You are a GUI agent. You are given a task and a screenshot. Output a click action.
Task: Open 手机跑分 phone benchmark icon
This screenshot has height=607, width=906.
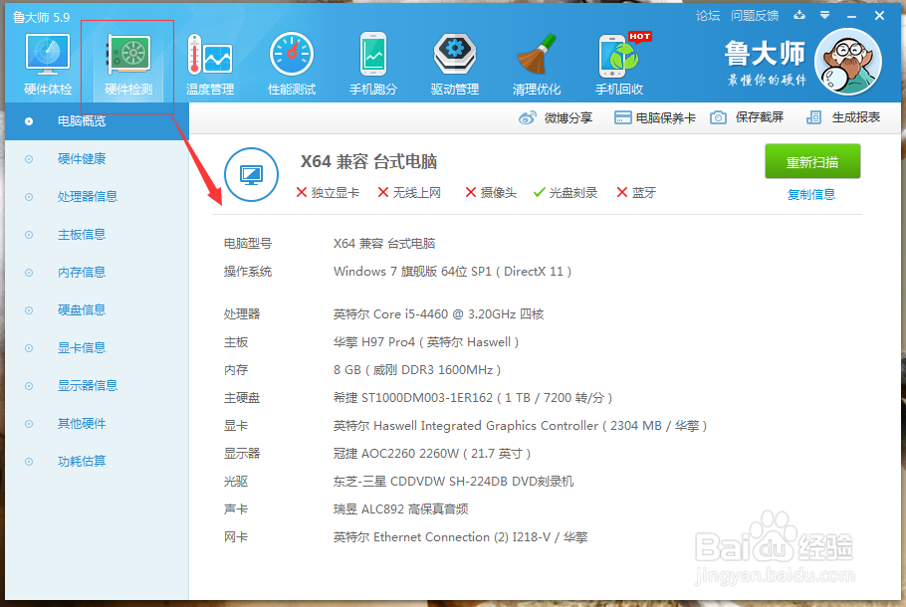coord(373,55)
